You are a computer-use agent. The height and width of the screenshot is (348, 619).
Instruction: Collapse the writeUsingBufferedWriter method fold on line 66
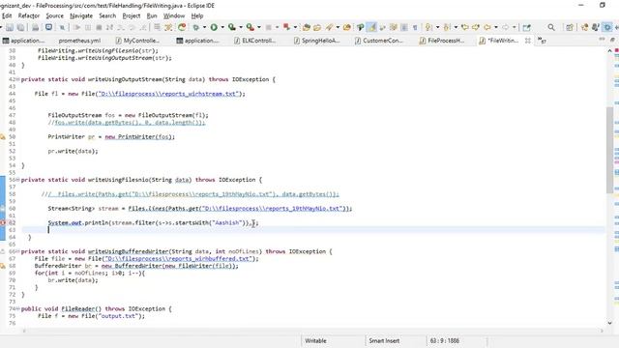coord(17,251)
